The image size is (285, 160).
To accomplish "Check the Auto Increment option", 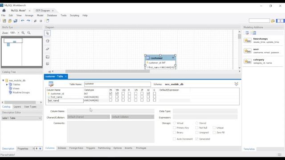I will tap(175, 139).
